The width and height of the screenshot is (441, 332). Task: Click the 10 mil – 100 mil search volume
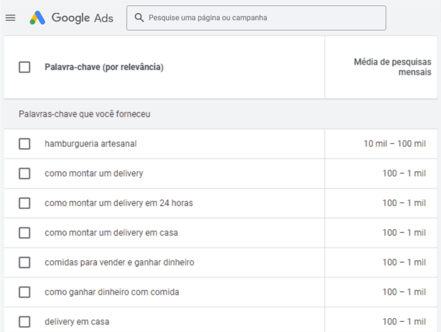click(x=395, y=144)
